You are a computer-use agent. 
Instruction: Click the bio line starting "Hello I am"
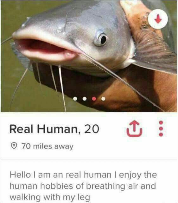(x=83, y=175)
